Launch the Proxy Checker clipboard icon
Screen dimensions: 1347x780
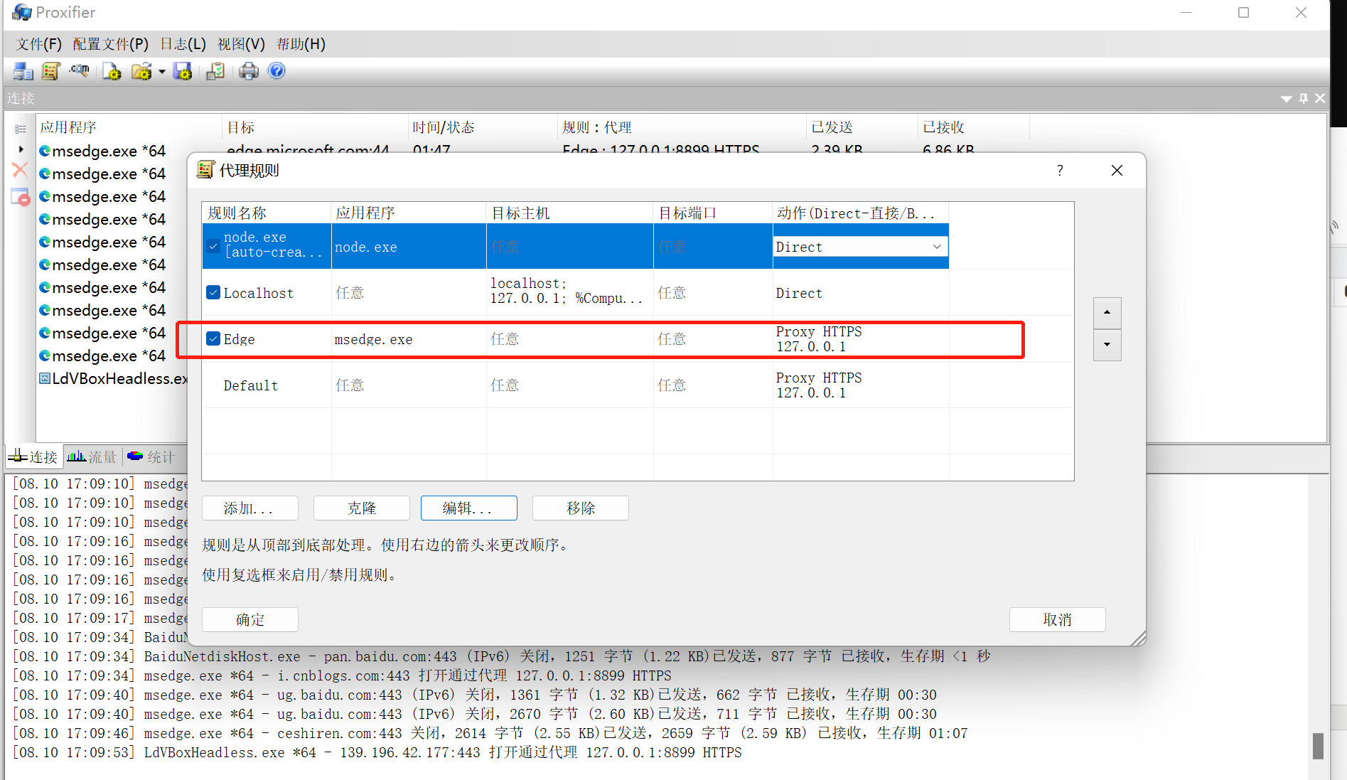point(215,71)
